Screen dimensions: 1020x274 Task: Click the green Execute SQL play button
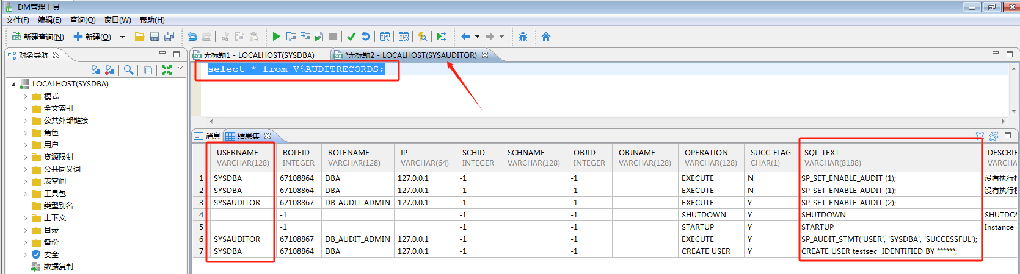(x=276, y=37)
